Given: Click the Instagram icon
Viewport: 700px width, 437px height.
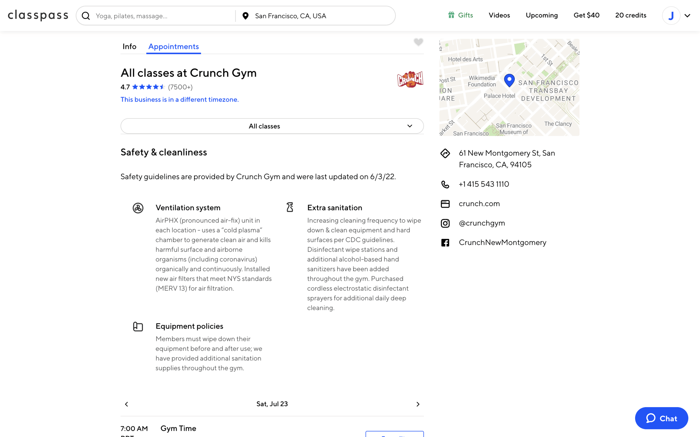Looking at the screenshot, I should pyautogui.click(x=445, y=223).
